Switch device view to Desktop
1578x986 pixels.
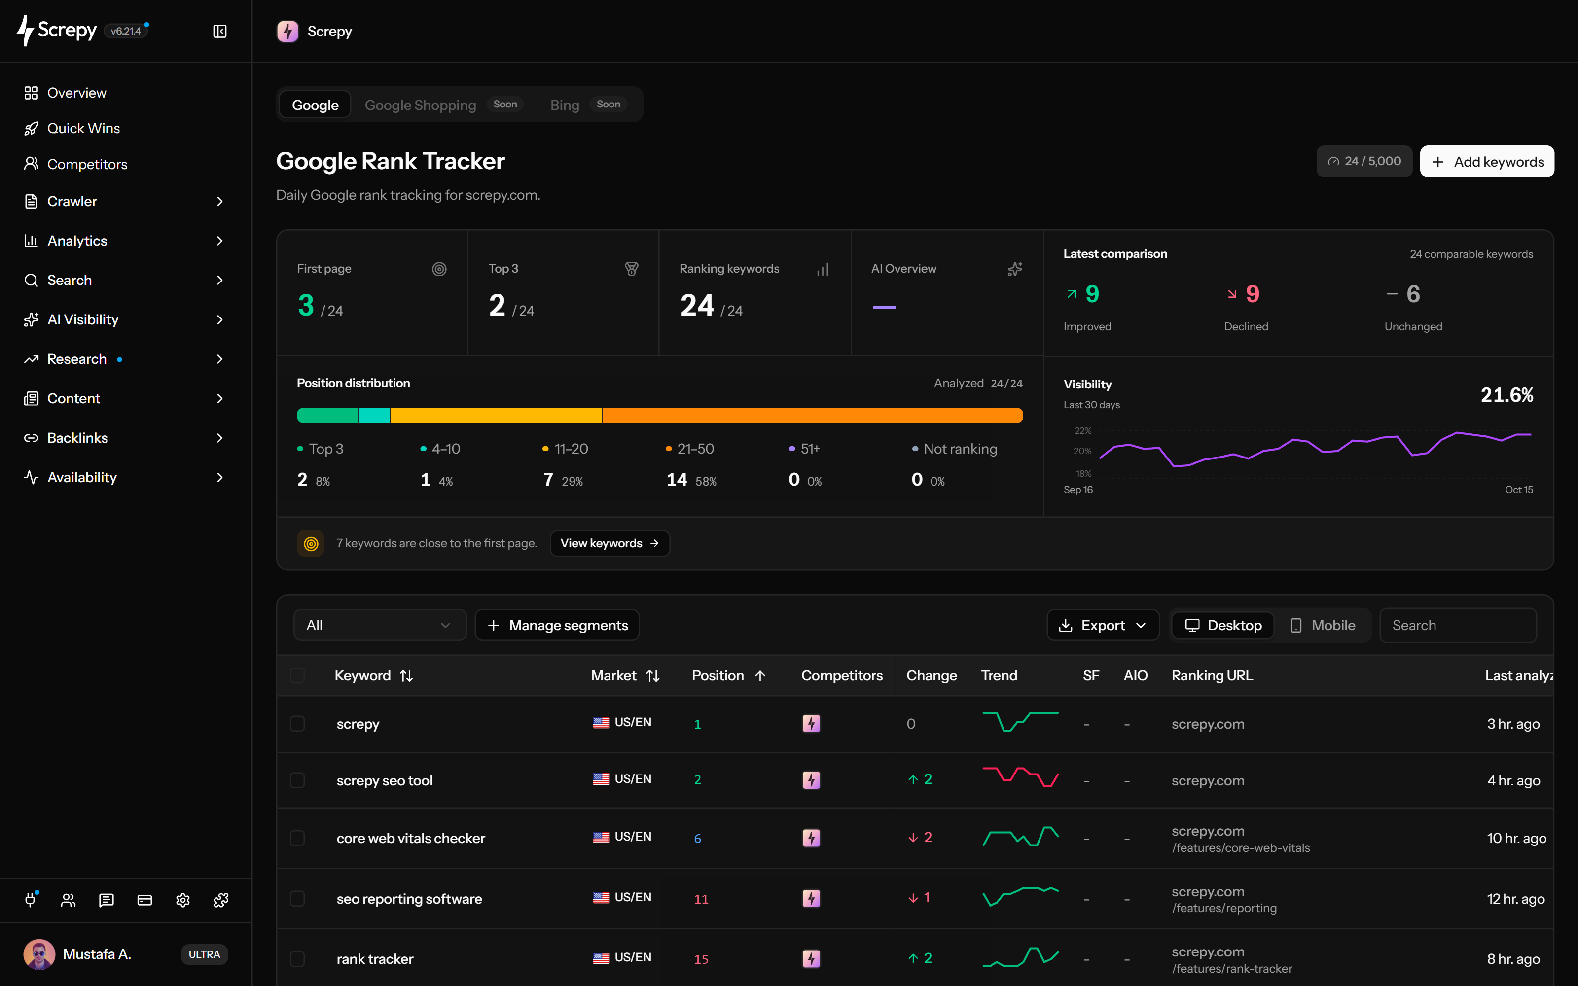[x=1222, y=626]
